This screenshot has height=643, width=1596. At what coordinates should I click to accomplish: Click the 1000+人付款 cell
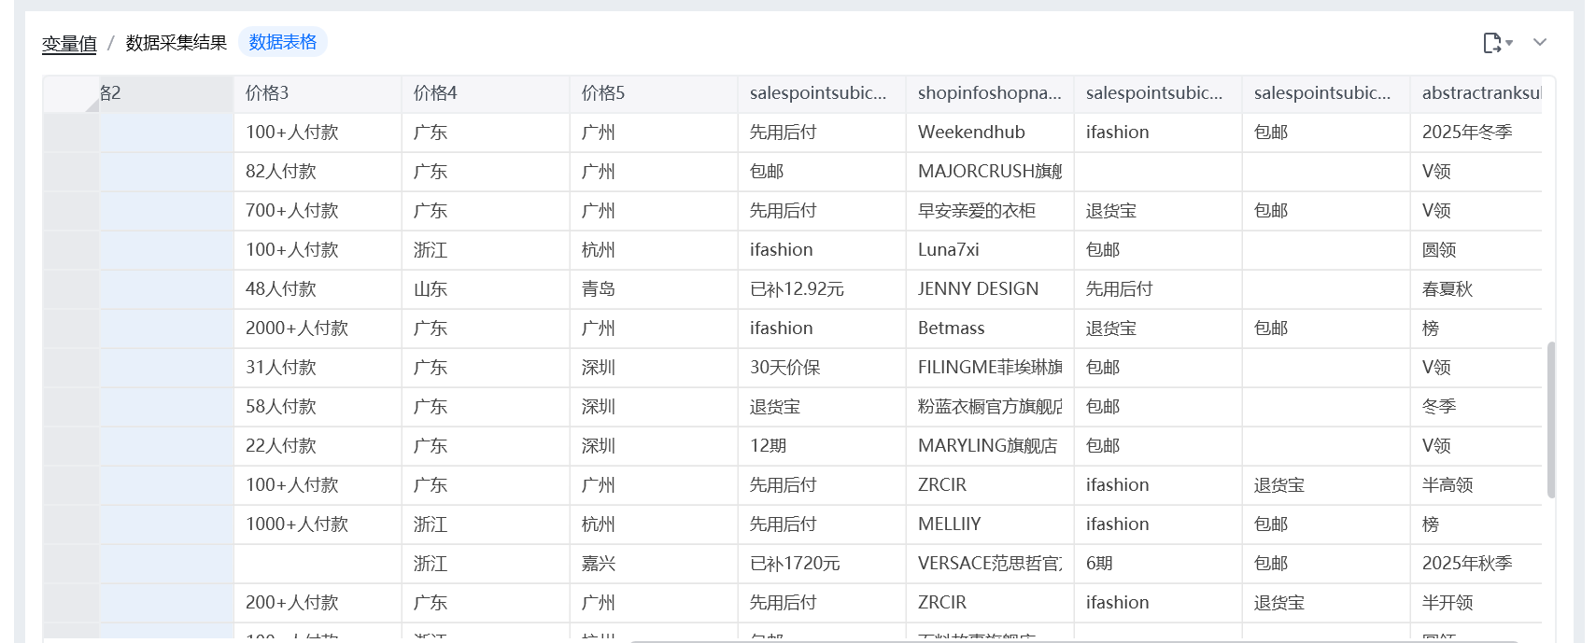click(318, 524)
